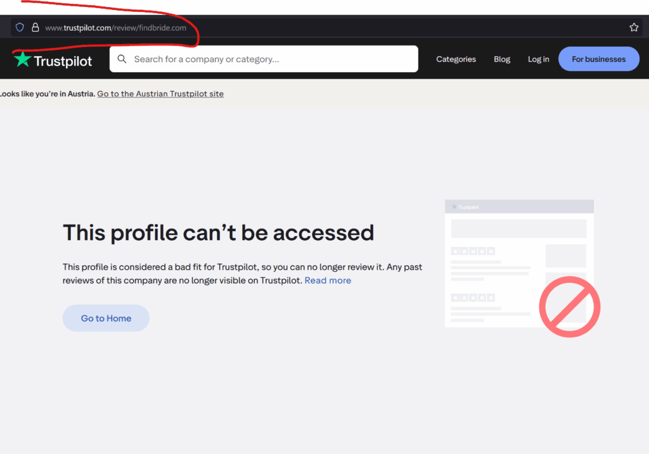Open the Blog section
649x454 pixels.
point(501,59)
